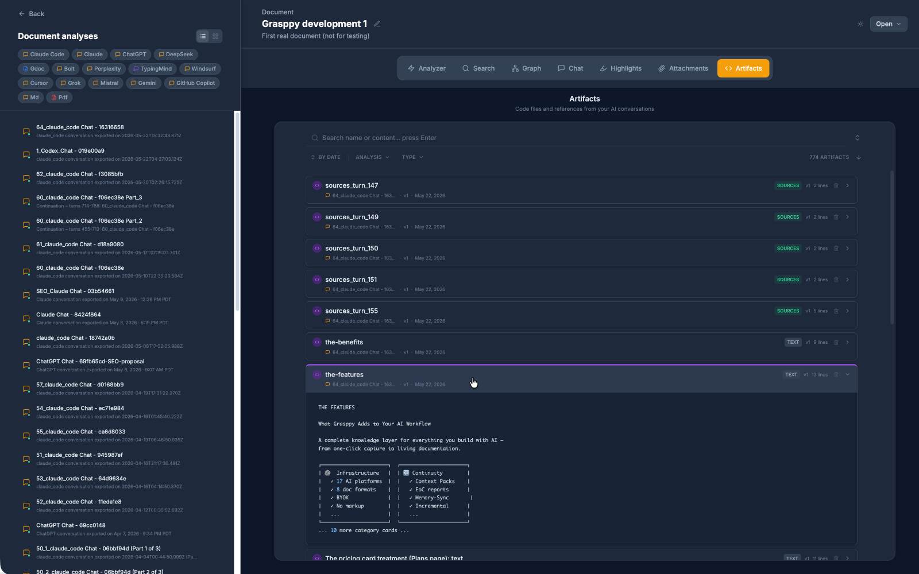Open 57_claude_code Chat - d0168bb9
This screenshot has width=919, height=574.
pos(118,389)
